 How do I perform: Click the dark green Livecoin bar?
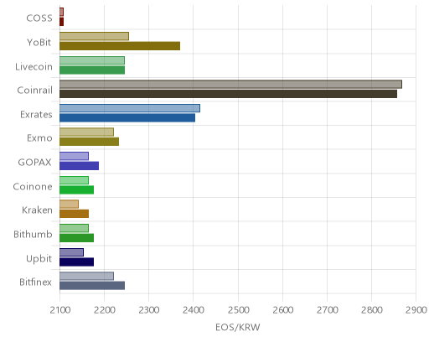pos(92,70)
